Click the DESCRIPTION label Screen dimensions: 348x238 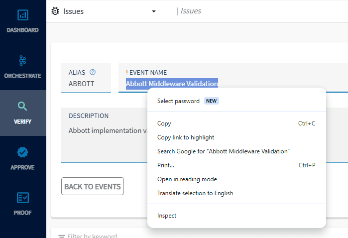point(89,116)
